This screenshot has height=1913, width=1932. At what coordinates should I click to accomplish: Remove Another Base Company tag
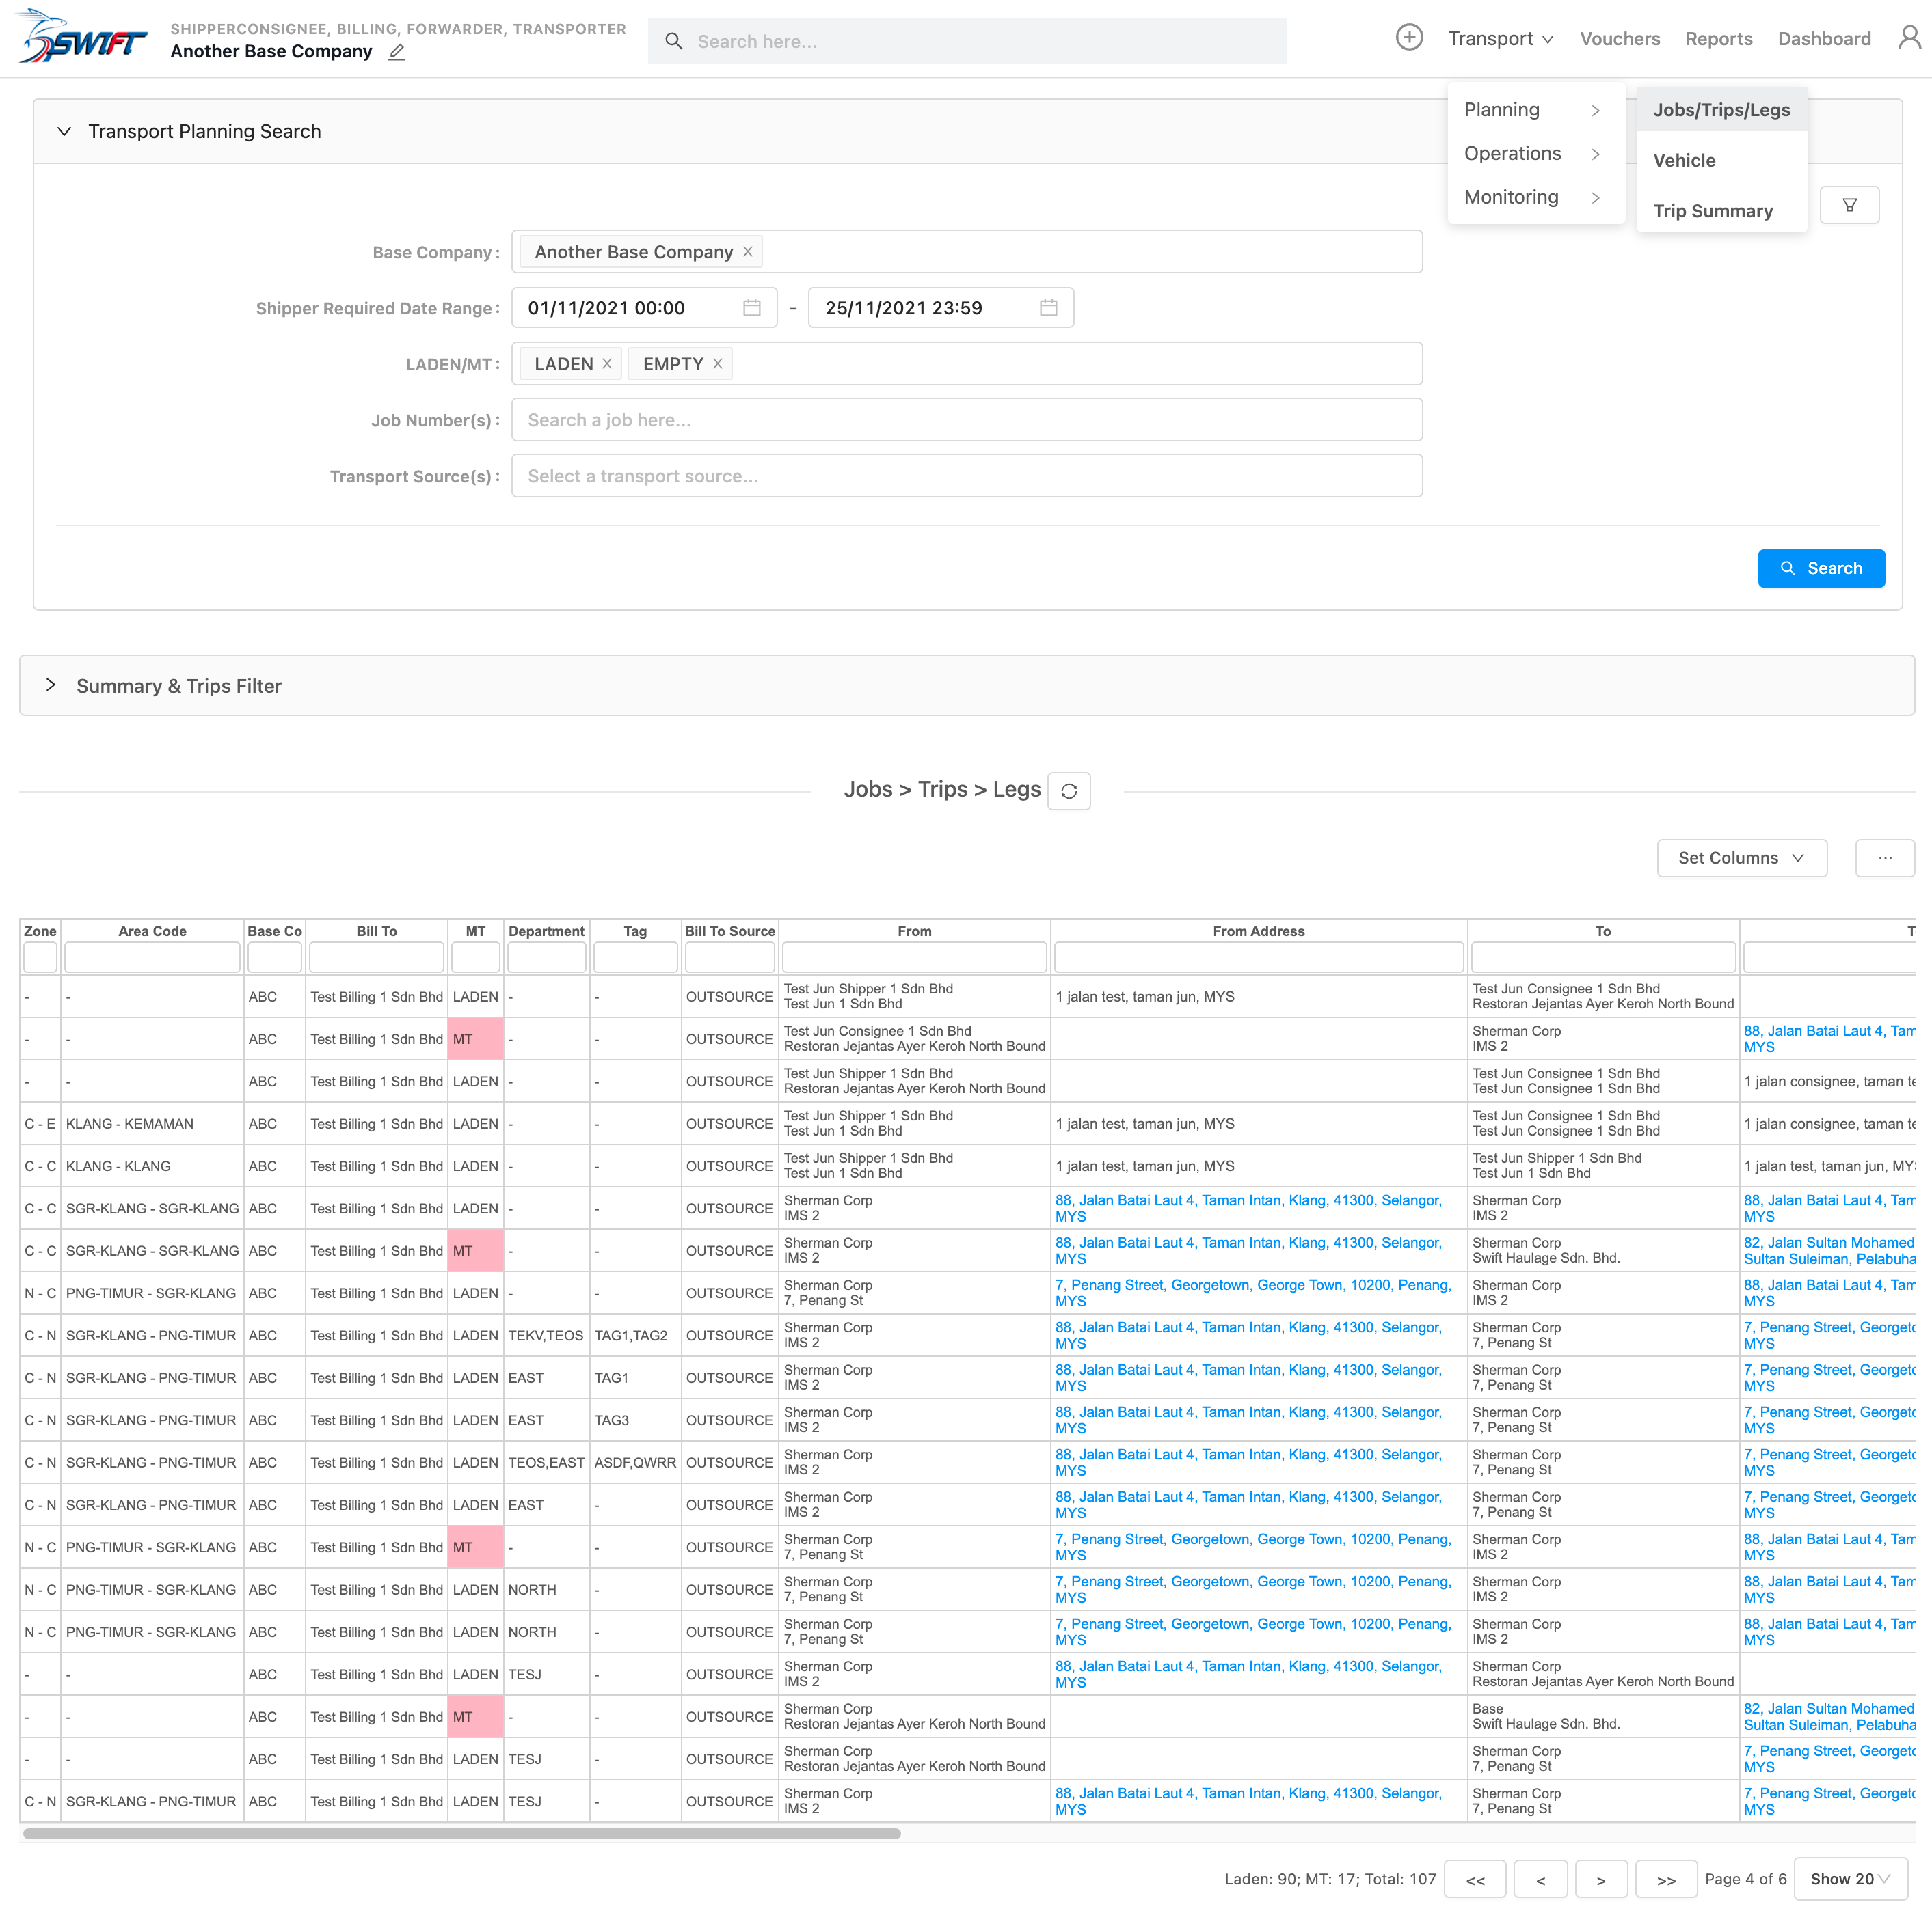[747, 252]
